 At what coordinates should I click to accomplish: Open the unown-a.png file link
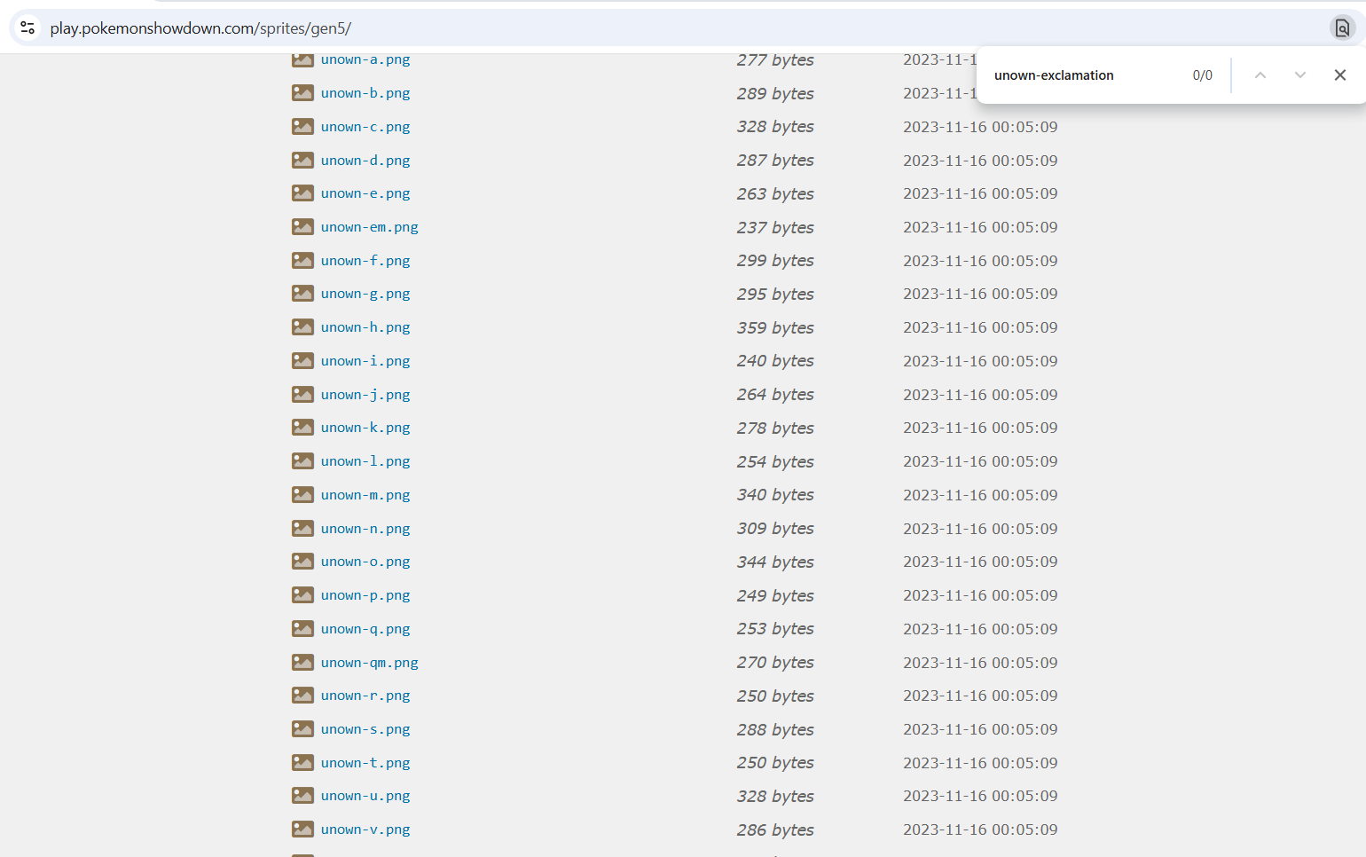point(365,59)
